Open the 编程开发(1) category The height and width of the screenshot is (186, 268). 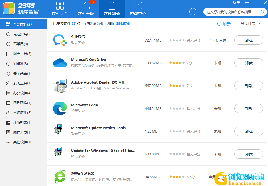point(23,132)
